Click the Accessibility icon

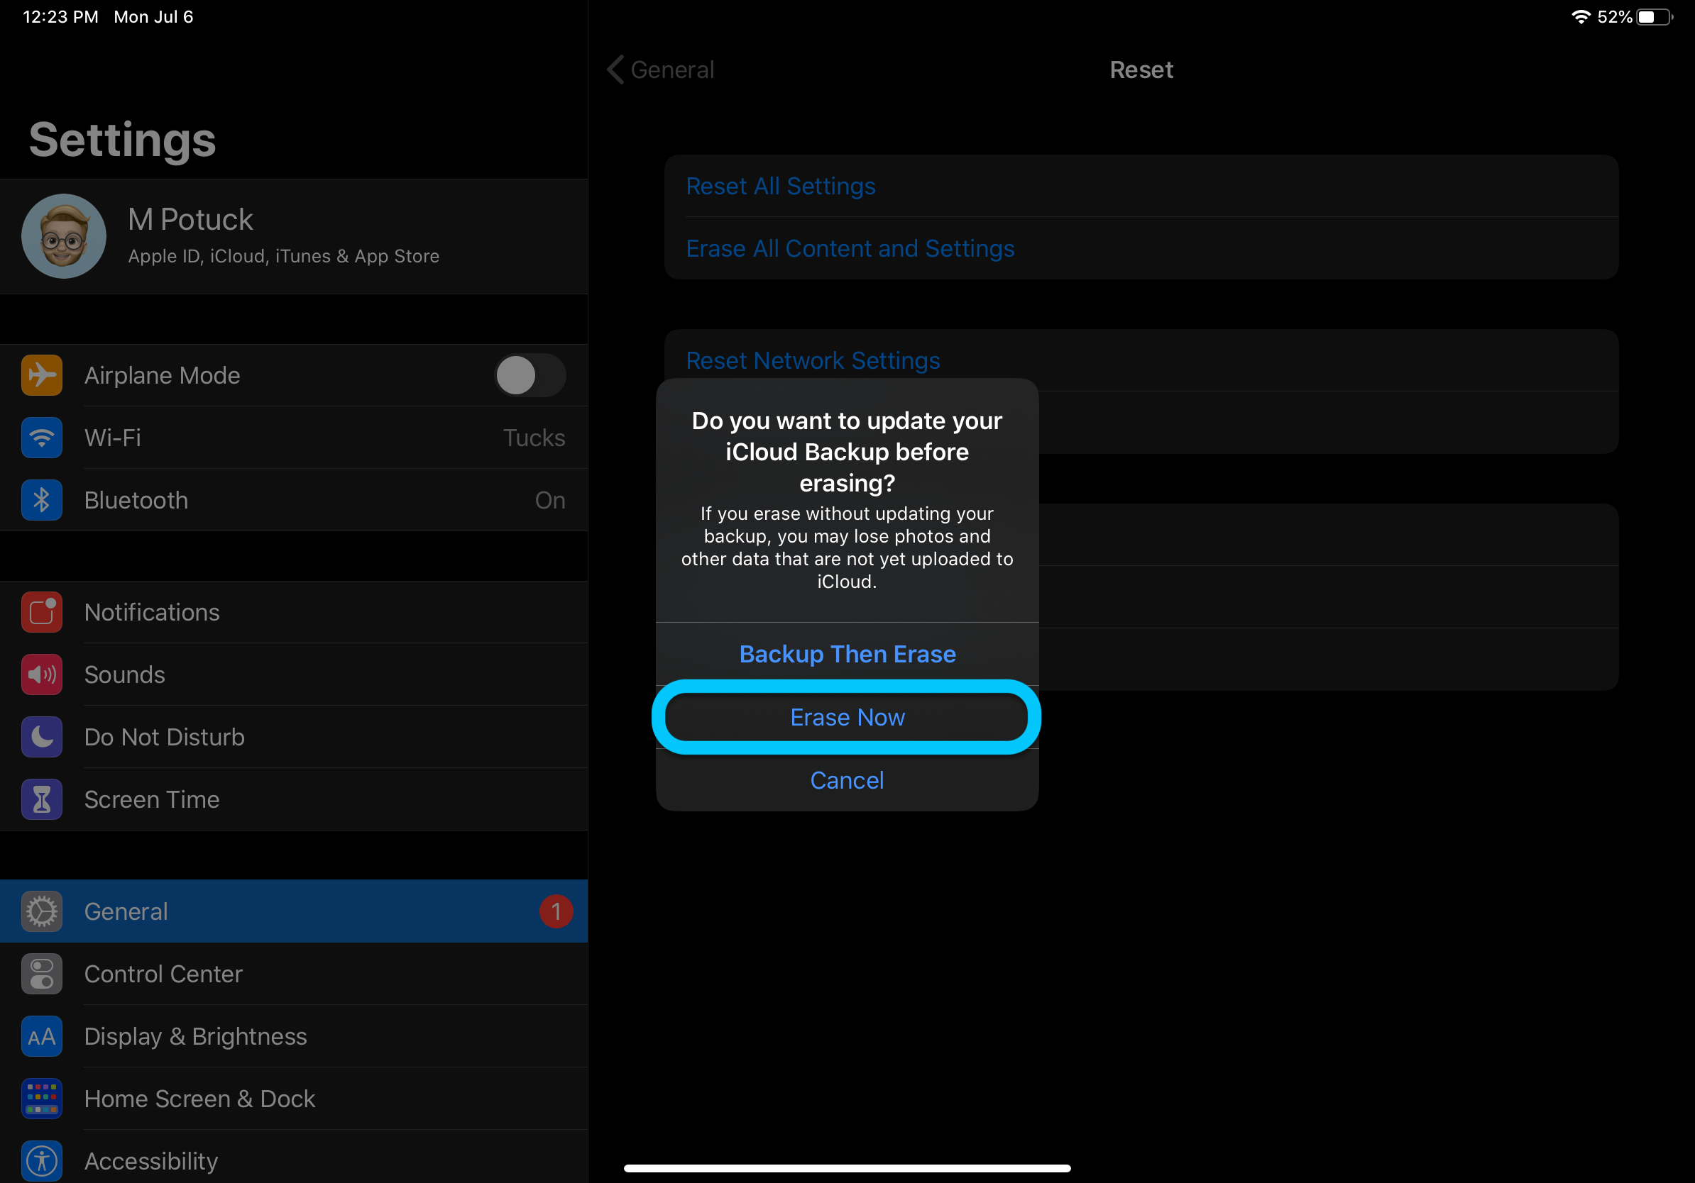42,1160
